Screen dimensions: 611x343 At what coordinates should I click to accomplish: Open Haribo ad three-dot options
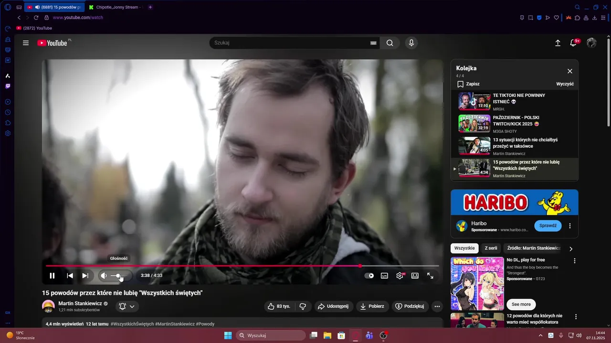[569, 226]
